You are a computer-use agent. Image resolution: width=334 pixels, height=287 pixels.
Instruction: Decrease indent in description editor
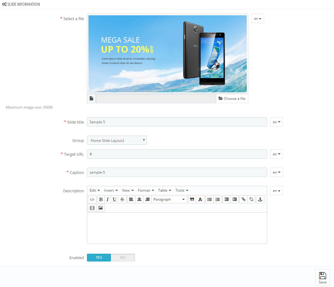tap(227, 199)
